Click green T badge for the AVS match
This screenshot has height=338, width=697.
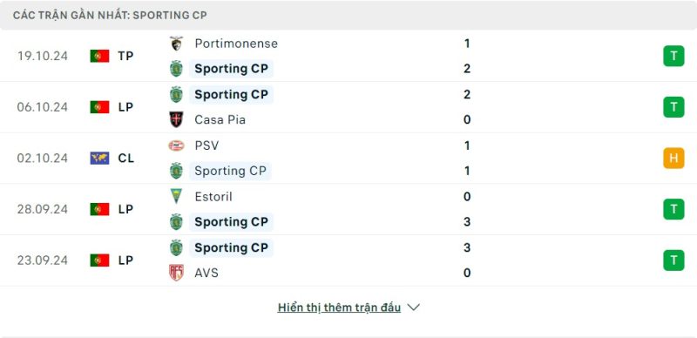[x=673, y=260]
